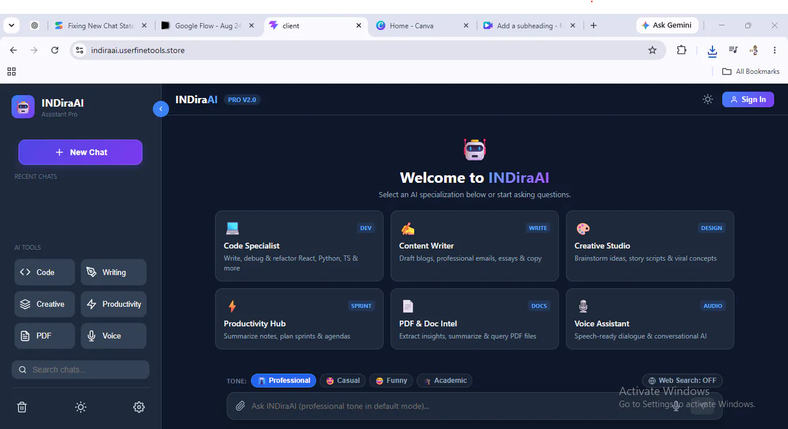The width and height of the screenshot is (788, 429).
Task: Click the palette icon on Creative Studio
Action: (583, 228)
